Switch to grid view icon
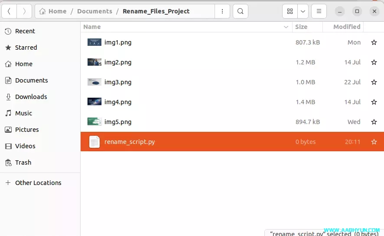This screenshot has width=384, height=236. tap(290, 11)
